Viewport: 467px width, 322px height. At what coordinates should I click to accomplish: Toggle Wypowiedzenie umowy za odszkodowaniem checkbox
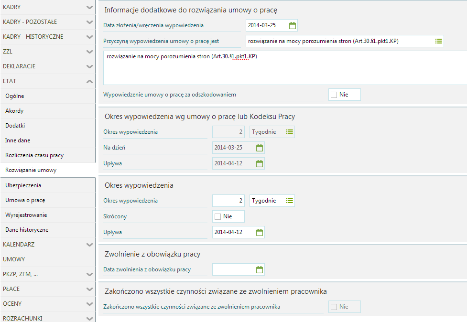tap(334, 95)
